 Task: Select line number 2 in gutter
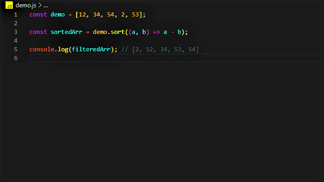coord(16,23)
